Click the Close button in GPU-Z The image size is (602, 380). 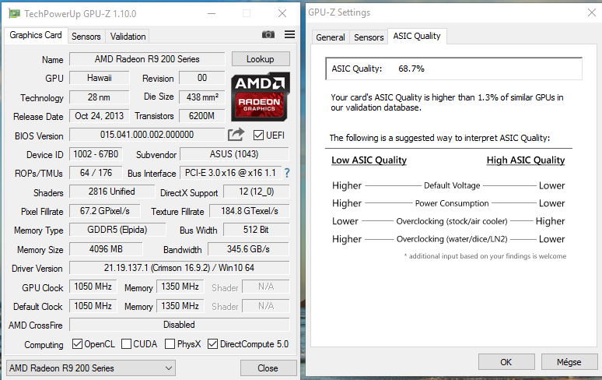pos(268,368)
